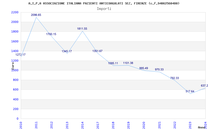
Task: Select the 1351.67 value label
Action: coord(97,51)
